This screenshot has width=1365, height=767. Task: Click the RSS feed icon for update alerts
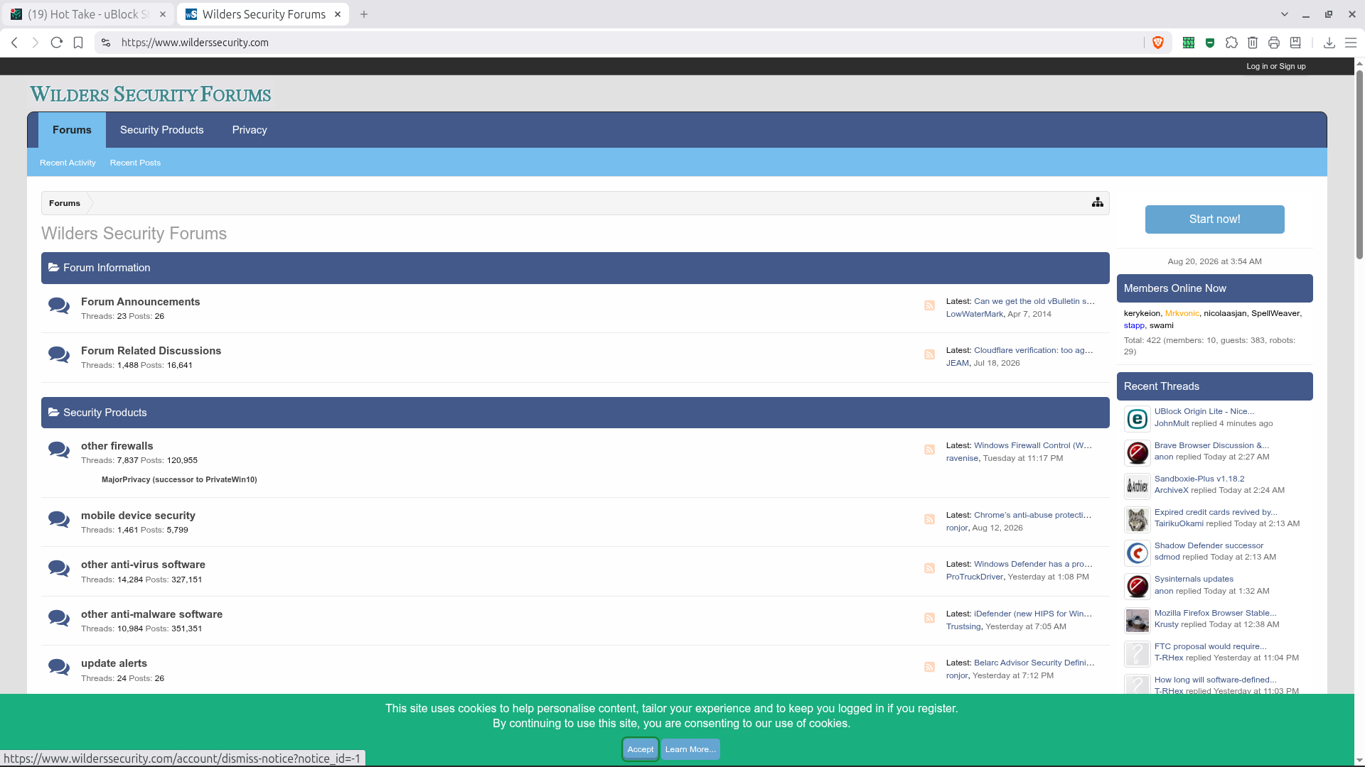[x=929, y=667]
